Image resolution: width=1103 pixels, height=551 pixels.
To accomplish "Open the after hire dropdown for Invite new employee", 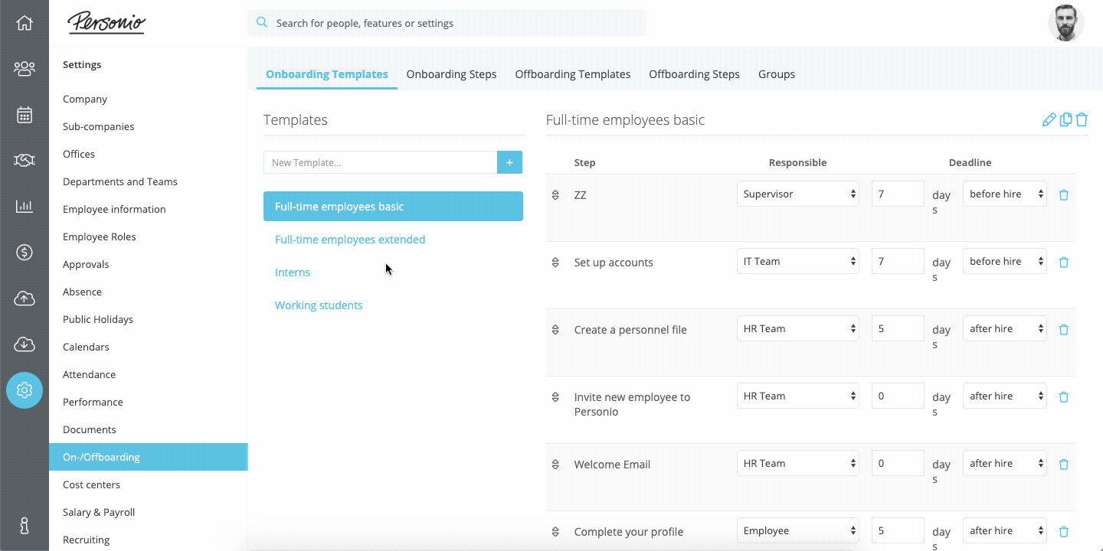I will click(x=1005, y=396).
